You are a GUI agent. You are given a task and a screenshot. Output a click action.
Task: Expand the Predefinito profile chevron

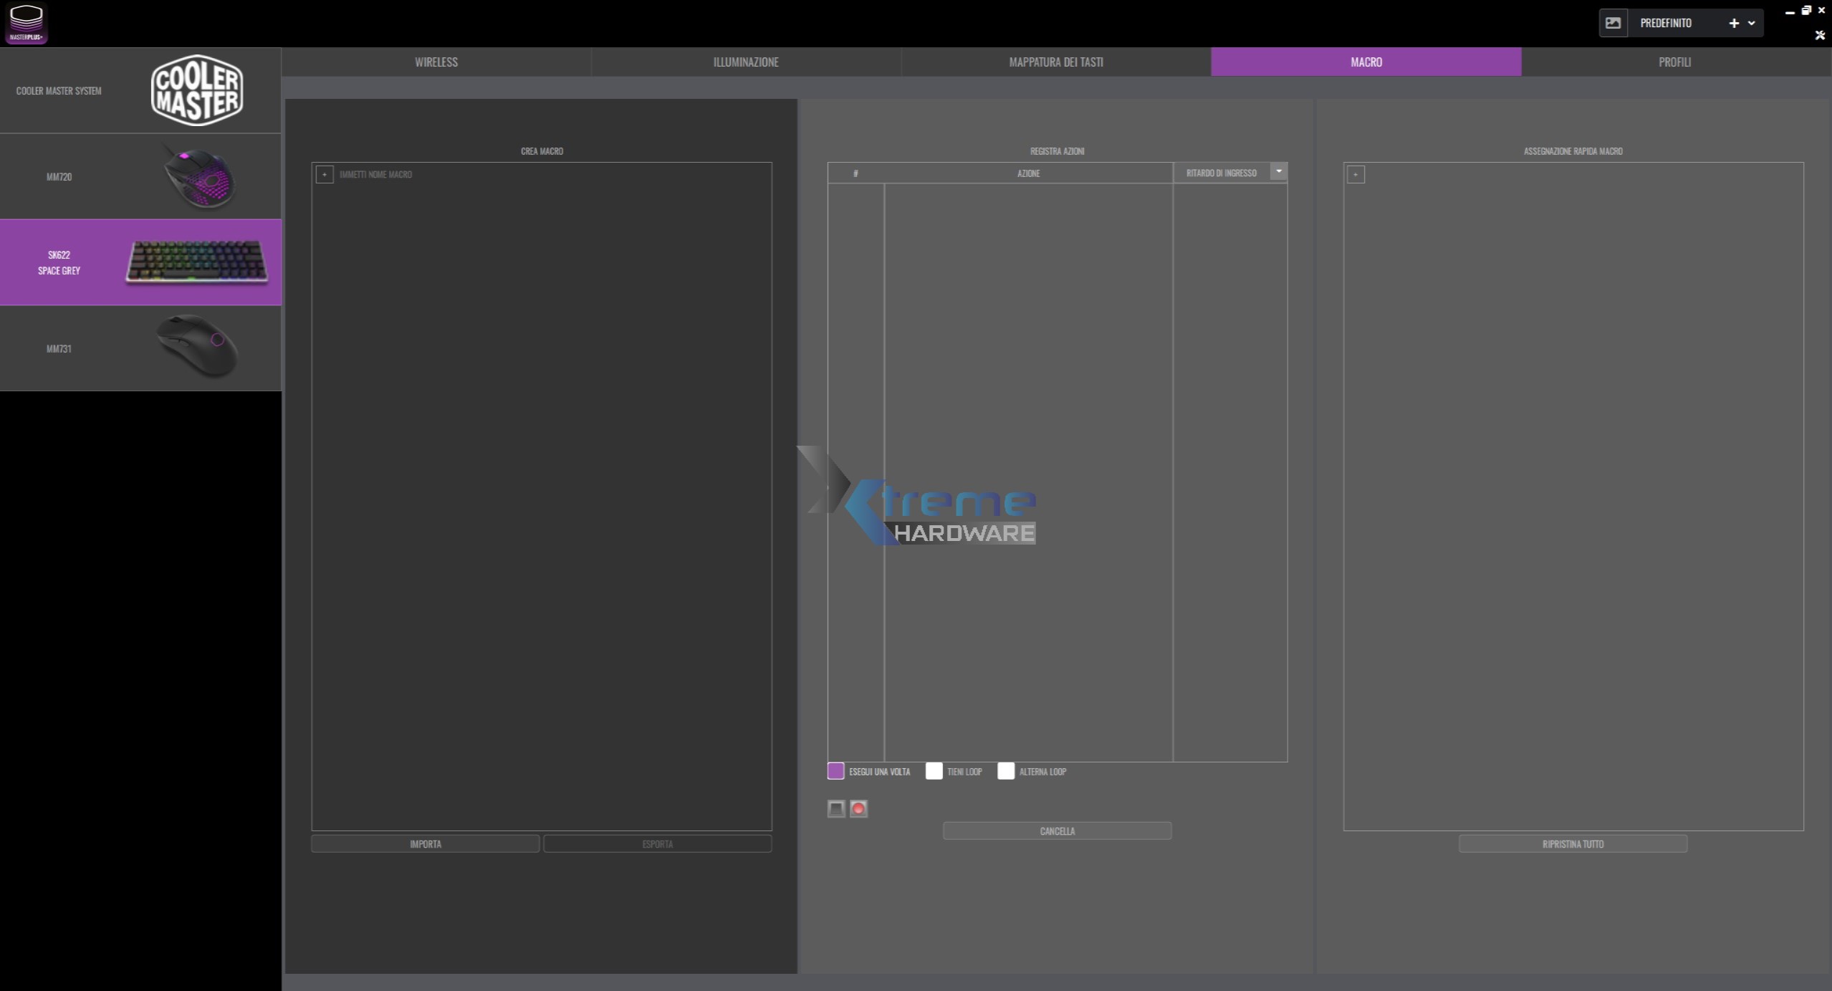point(1752,23)
